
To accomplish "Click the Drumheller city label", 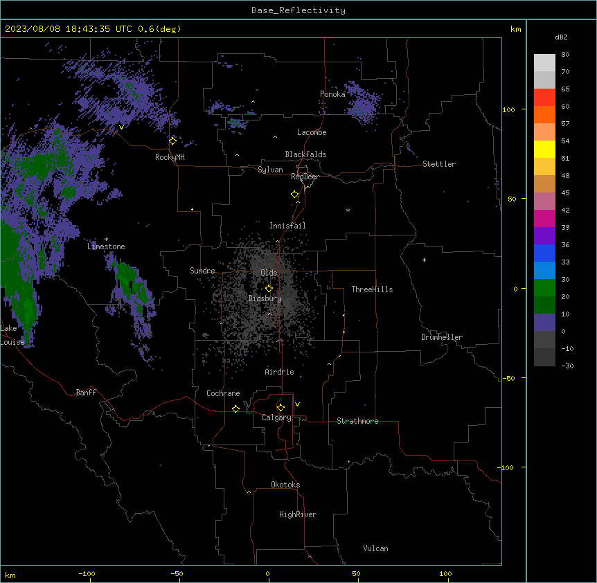I will [442, 337].
